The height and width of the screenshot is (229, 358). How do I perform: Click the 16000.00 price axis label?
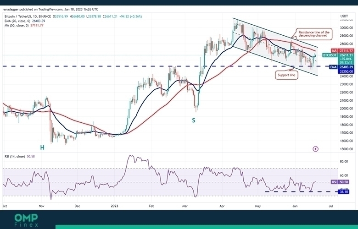coord(347,141)
